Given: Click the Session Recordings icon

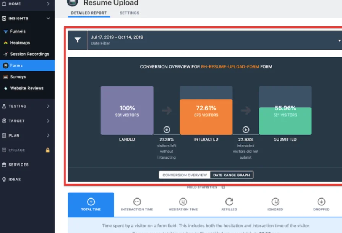Looking at the screenshot, I should tap(6, 54).
